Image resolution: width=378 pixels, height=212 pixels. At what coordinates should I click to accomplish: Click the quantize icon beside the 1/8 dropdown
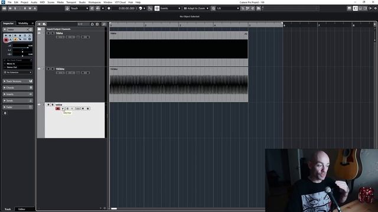tap(213, 8)
